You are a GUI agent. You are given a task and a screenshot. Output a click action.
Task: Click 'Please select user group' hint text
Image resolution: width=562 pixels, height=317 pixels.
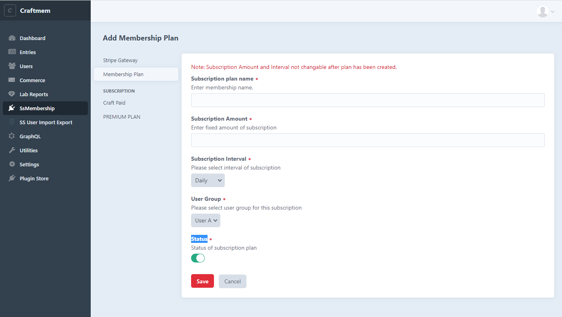246,208
